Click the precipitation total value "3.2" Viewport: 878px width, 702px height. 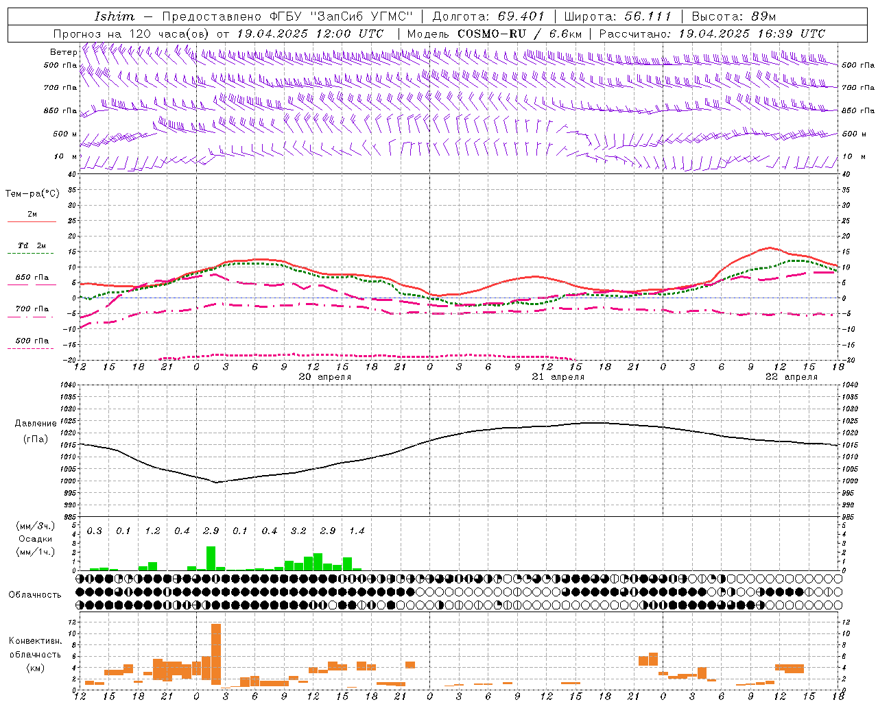coord(298,531)
